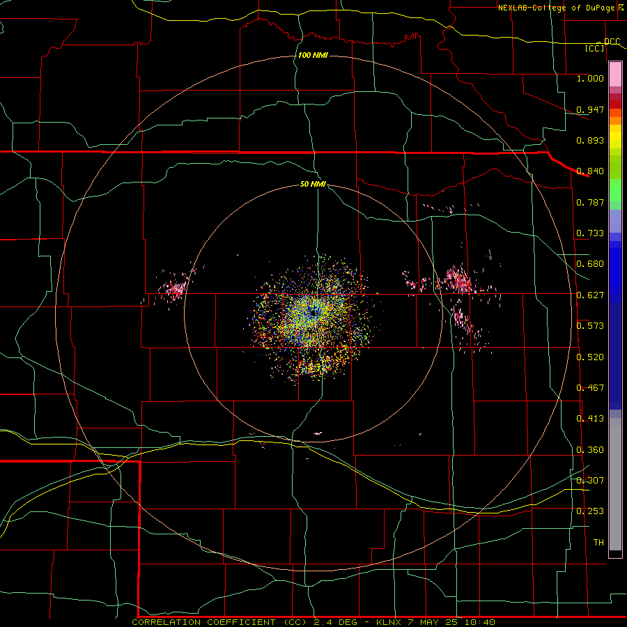
Task: Click the 0.733 color scale label
Action: pyautogui.click(x=590, y=233)
